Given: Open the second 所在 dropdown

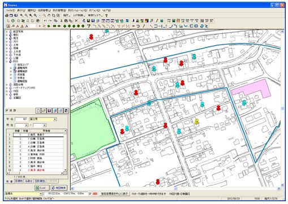Looking at the screenshot, I should point(45,125).
